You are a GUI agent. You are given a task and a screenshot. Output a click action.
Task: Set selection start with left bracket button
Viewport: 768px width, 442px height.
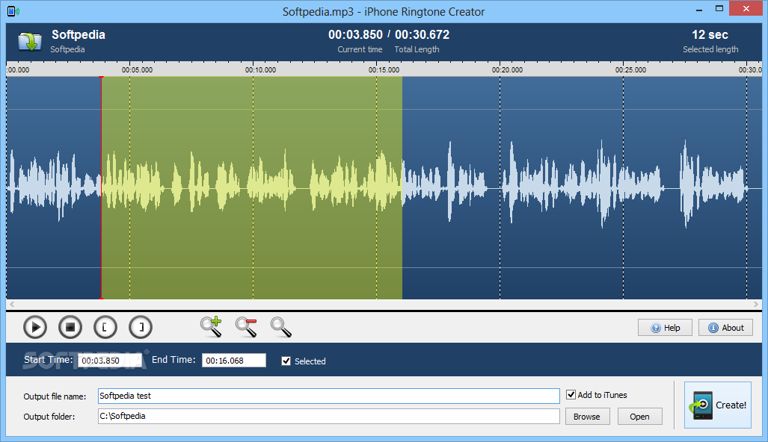tap(105, 327)
